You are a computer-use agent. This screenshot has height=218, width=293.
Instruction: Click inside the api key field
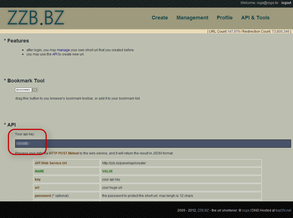coord(153,143)
